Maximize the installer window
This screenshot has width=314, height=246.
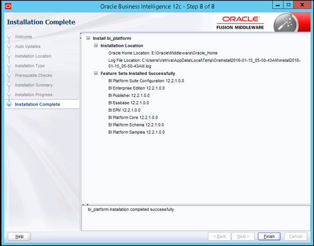click(x=288, y=5)
